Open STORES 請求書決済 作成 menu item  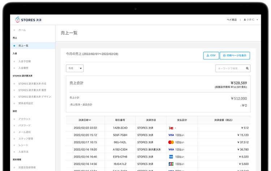[32, 84]
